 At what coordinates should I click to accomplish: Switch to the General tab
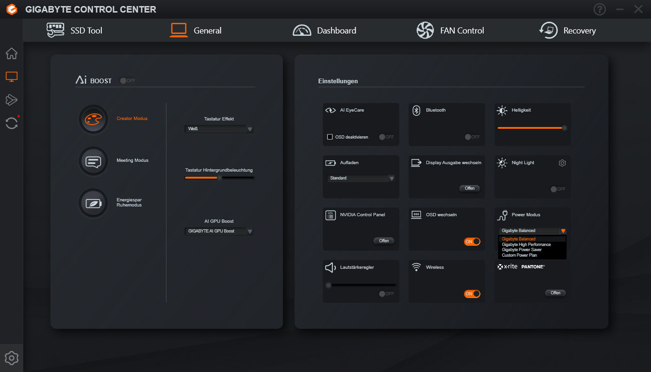click(195, 31)
